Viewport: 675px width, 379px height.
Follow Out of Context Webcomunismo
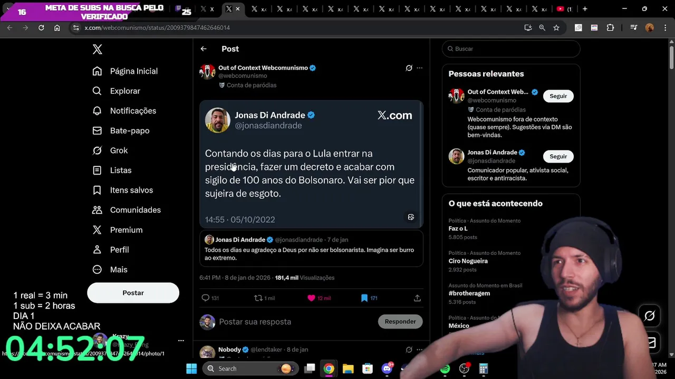[x=558, y=96]
